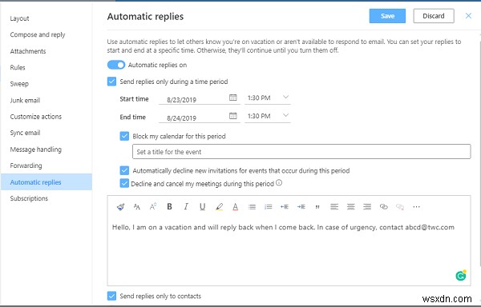Increase the text indent
Viewport: 481px width, 307px height.
click(x=301, y=207)
